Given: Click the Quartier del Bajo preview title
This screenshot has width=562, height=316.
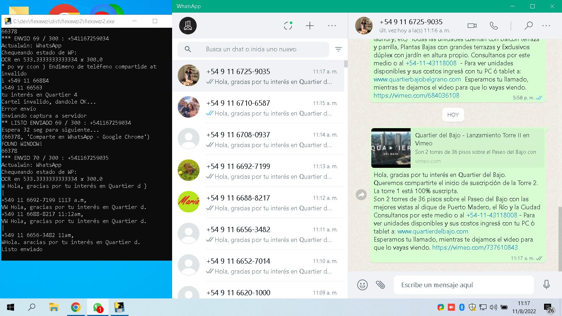Looking at the screenshot, I should pyautogui.click(x=472, y=139).
